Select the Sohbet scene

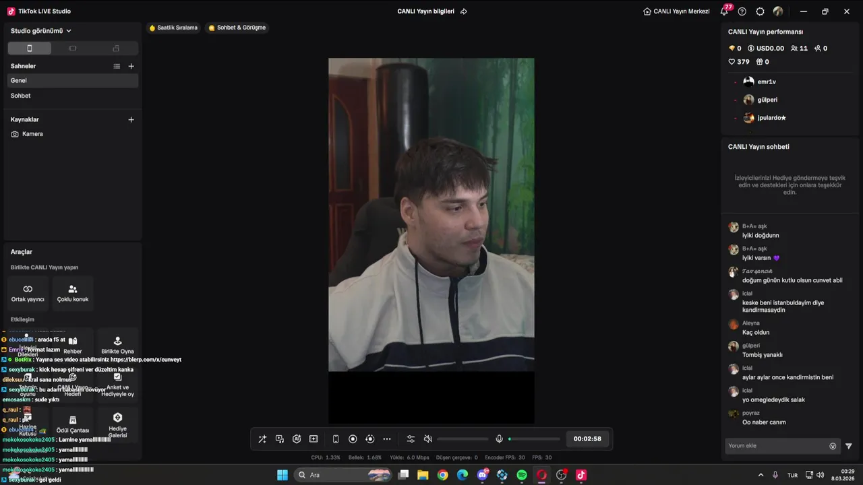(x=73, y=96)
